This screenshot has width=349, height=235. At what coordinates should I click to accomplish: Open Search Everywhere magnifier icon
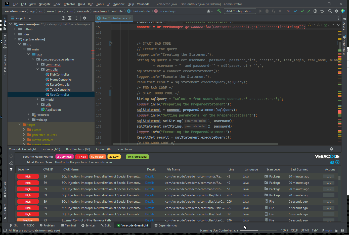[330, 11]
